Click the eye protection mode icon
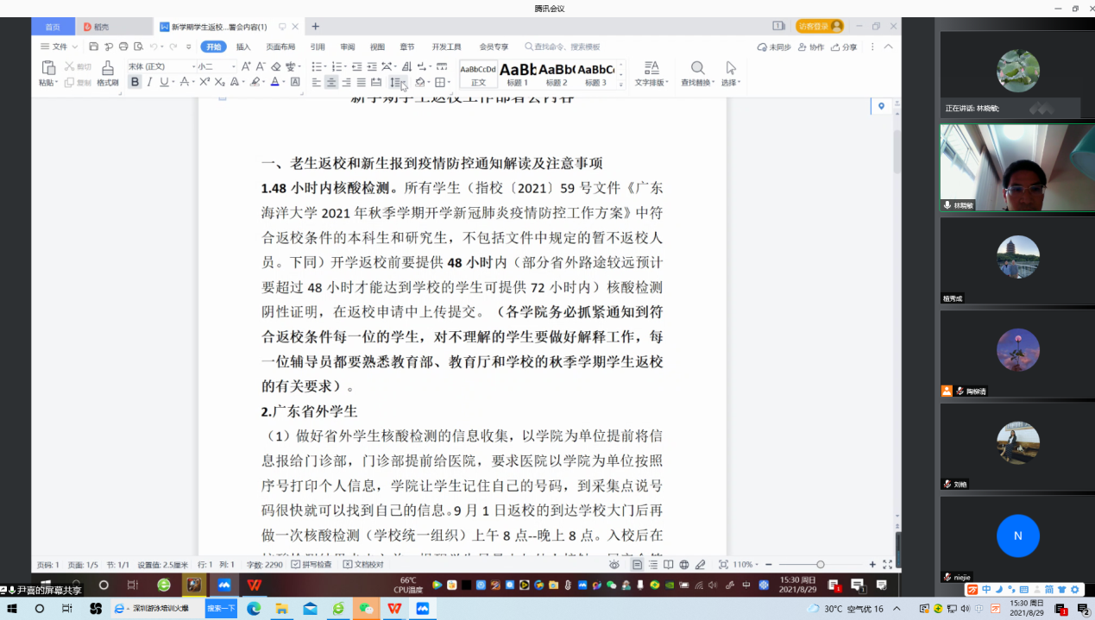This screenshot has width=1095, height=620. tap(614, 565)
